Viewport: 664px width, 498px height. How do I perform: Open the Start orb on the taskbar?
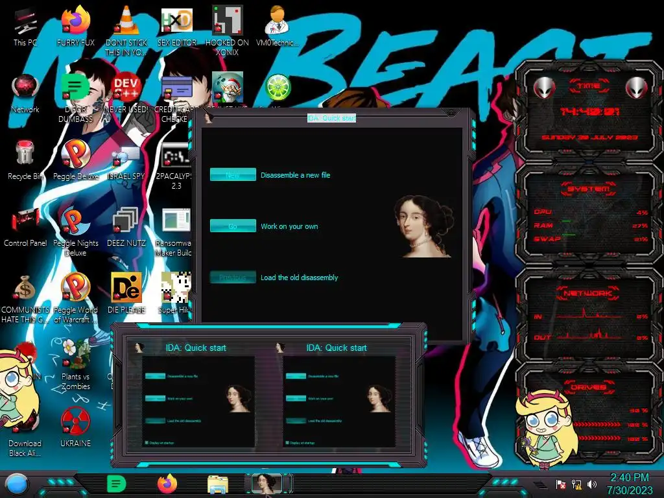(x=17, y=484)
